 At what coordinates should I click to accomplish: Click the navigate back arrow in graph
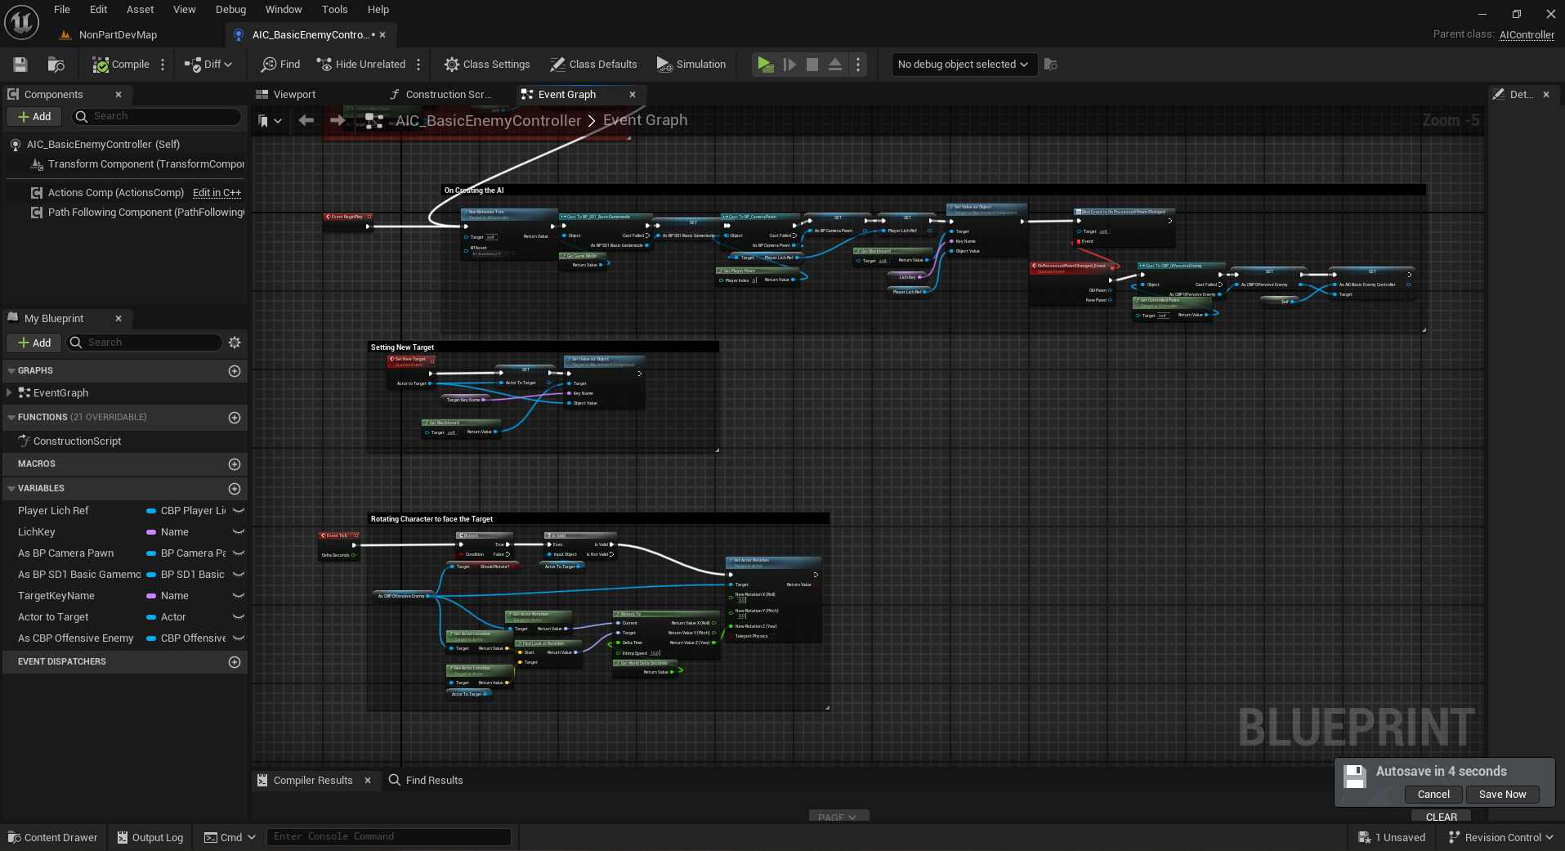pyautogui.click(x=306, y=121)
